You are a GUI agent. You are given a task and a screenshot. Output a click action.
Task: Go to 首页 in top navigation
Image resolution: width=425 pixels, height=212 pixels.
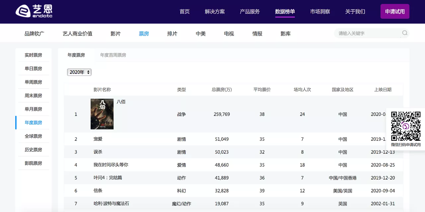[x=185, y=12]
